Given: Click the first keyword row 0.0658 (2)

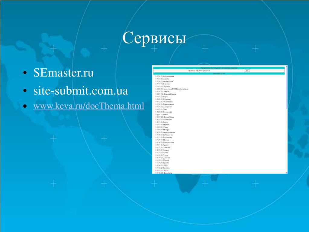Looking at the screenshot, I should click(x=165, y=76).
